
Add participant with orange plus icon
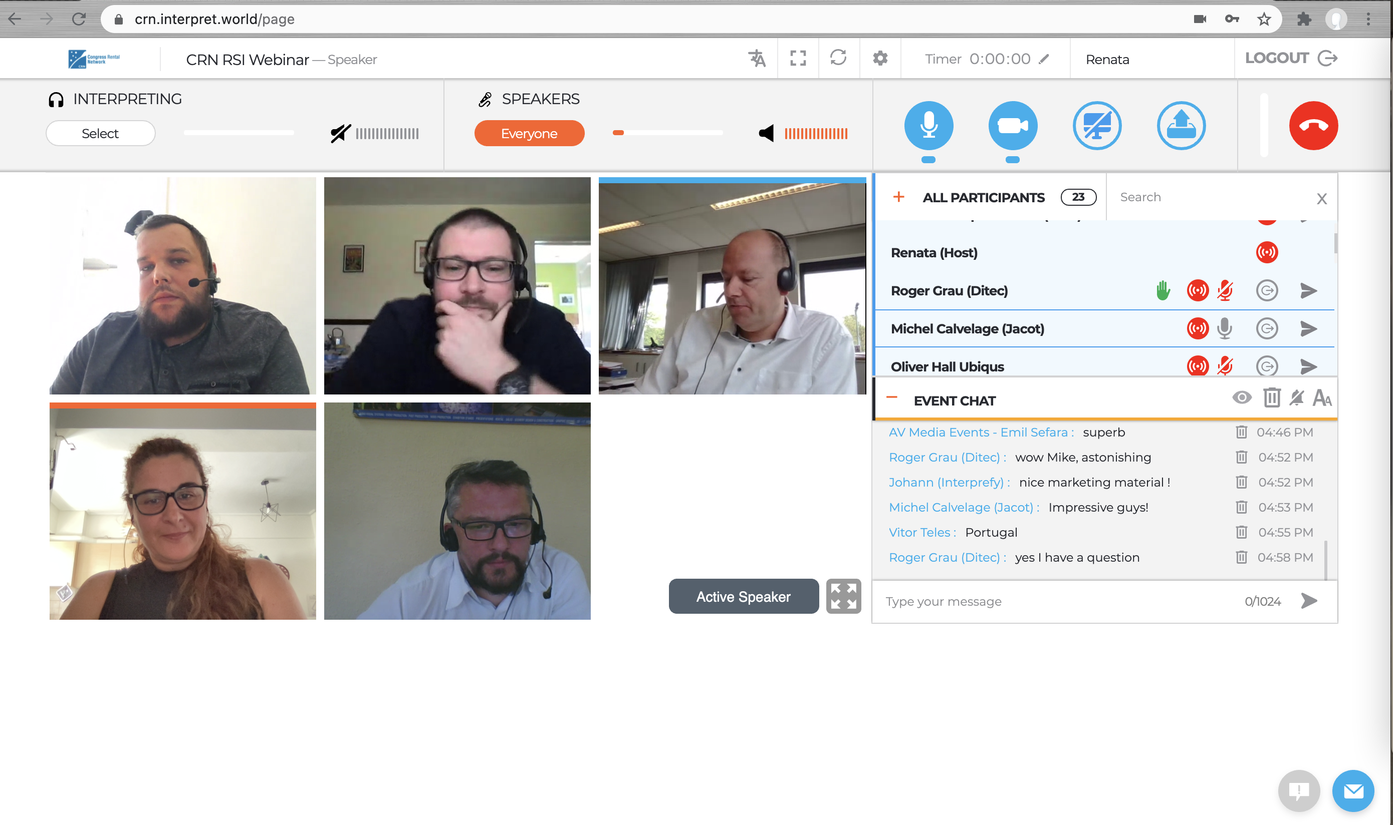[898, 197]
